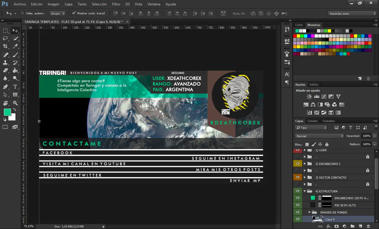Expand the 3) SECTOR CONTACTO group

(305, 177)
